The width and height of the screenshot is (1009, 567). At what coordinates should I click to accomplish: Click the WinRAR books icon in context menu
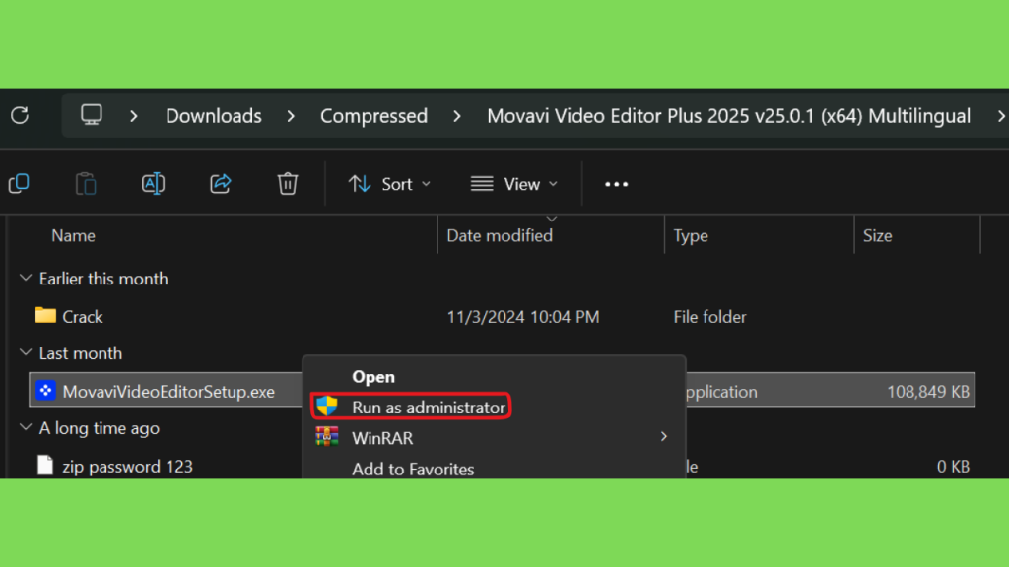[x=327, y=437]
